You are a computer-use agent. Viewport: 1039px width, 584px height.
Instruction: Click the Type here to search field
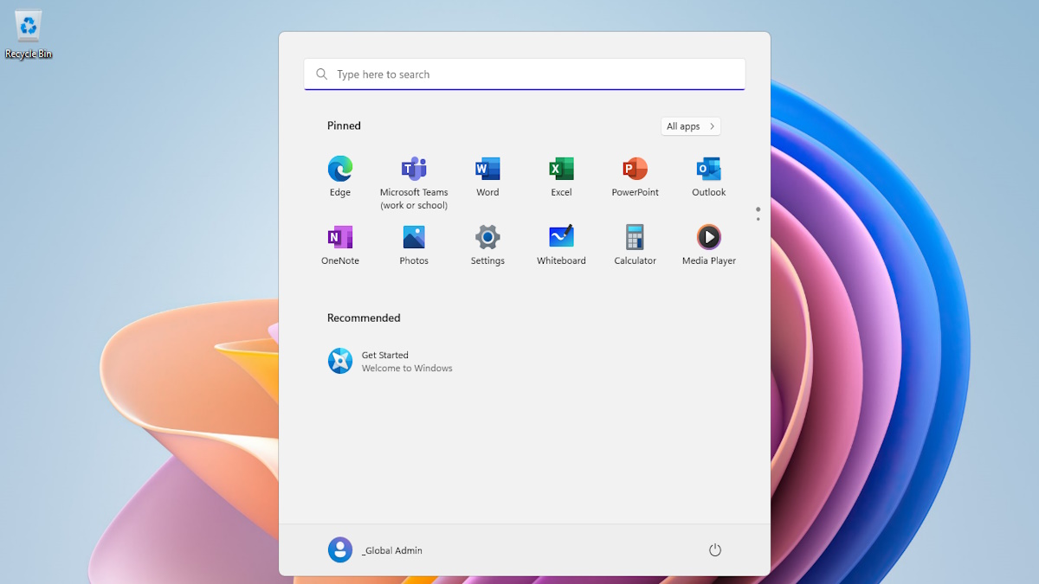point(525,74)
